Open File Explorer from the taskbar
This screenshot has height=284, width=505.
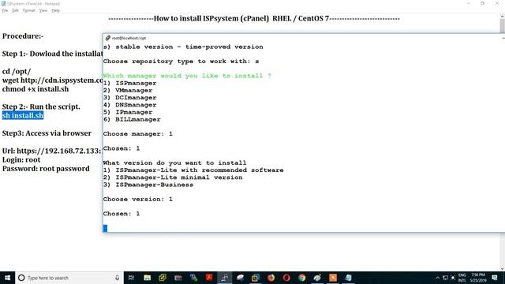(x=148, y=278)
